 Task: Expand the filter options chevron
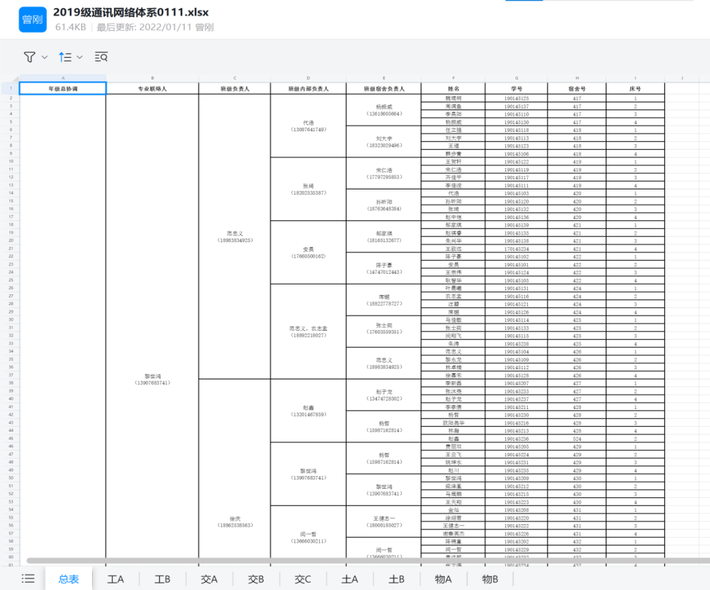tap(45, 57)
